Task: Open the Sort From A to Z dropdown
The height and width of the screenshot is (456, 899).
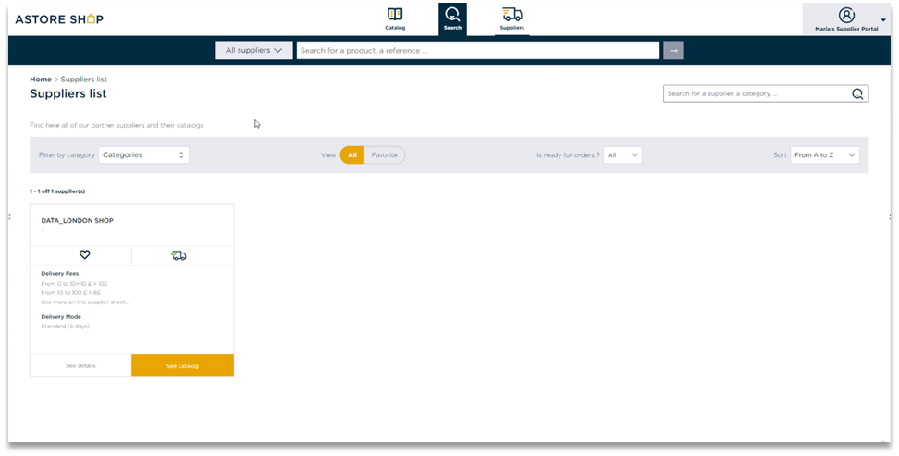Action: pyautogui.click(x=825, y=155)
